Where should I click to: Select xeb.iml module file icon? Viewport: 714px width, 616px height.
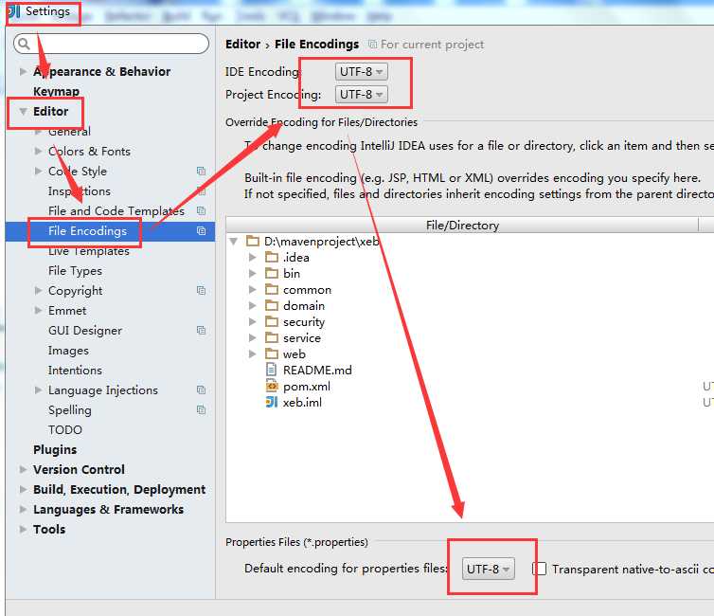(272, 402)
